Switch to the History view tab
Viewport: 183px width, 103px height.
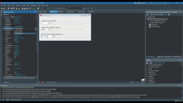click(142, 82)
